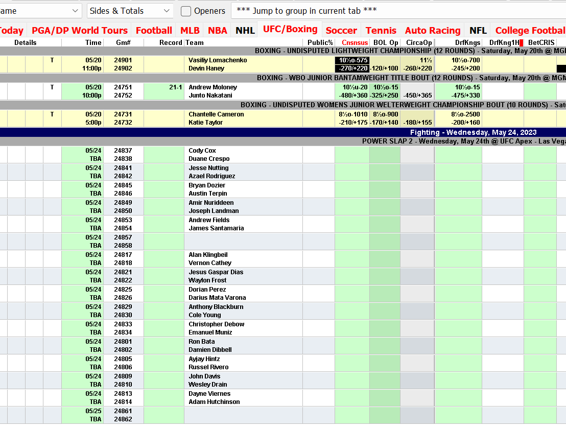Click the T detail marker for Lomachenko row
The height and width of the screenshot is (429, 566).
[52, 60]
